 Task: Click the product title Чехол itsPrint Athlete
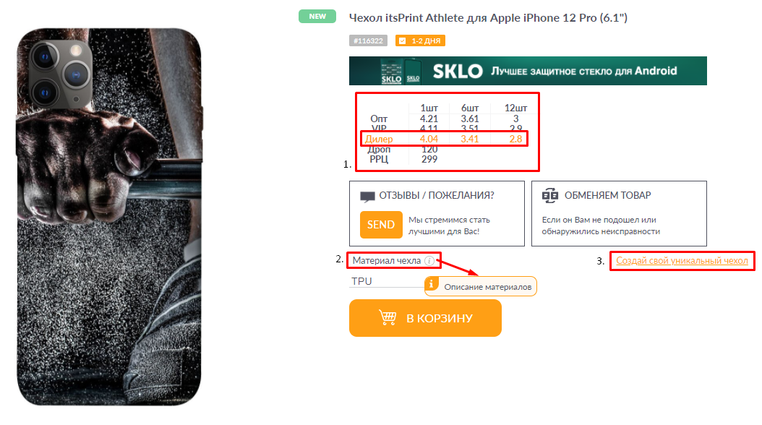tap(488, 18)
